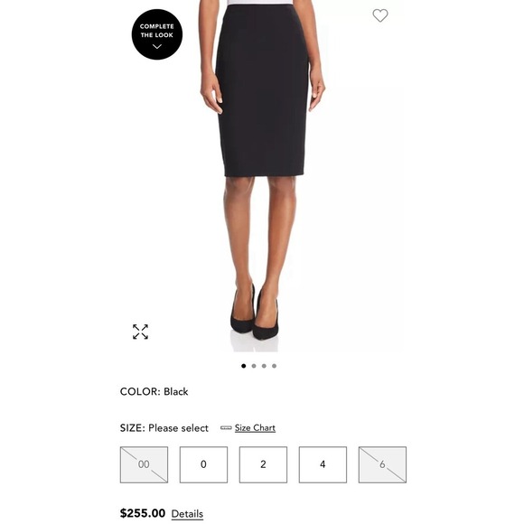Screen dimensions: 524x524
Task: Select size 2
Action: tap(263, 464)
